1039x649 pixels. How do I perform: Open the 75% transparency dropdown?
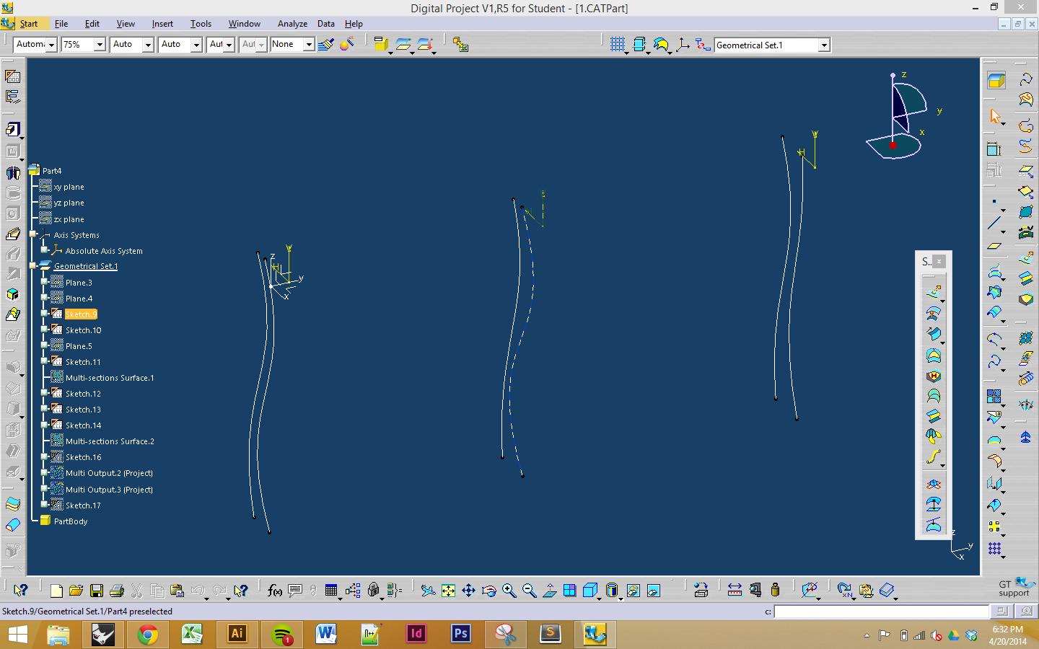pyautogui.click(x=100, y=45)
